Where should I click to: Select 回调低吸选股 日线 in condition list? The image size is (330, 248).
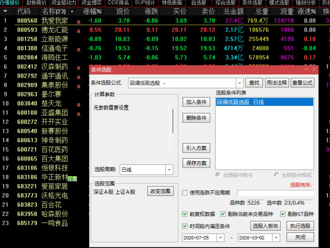point(265,102)
